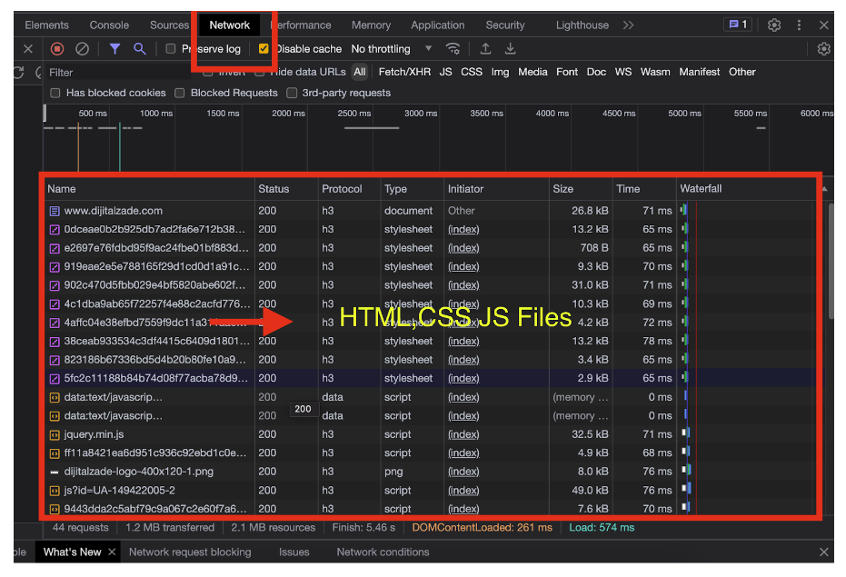Screen dimensions: 846x577
Task: Switch to the Console tab
Action: [x=109, y=25]
